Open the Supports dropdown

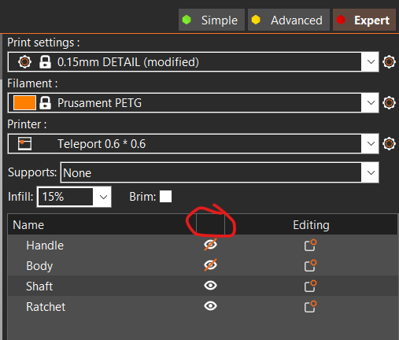tap(220, 172)
